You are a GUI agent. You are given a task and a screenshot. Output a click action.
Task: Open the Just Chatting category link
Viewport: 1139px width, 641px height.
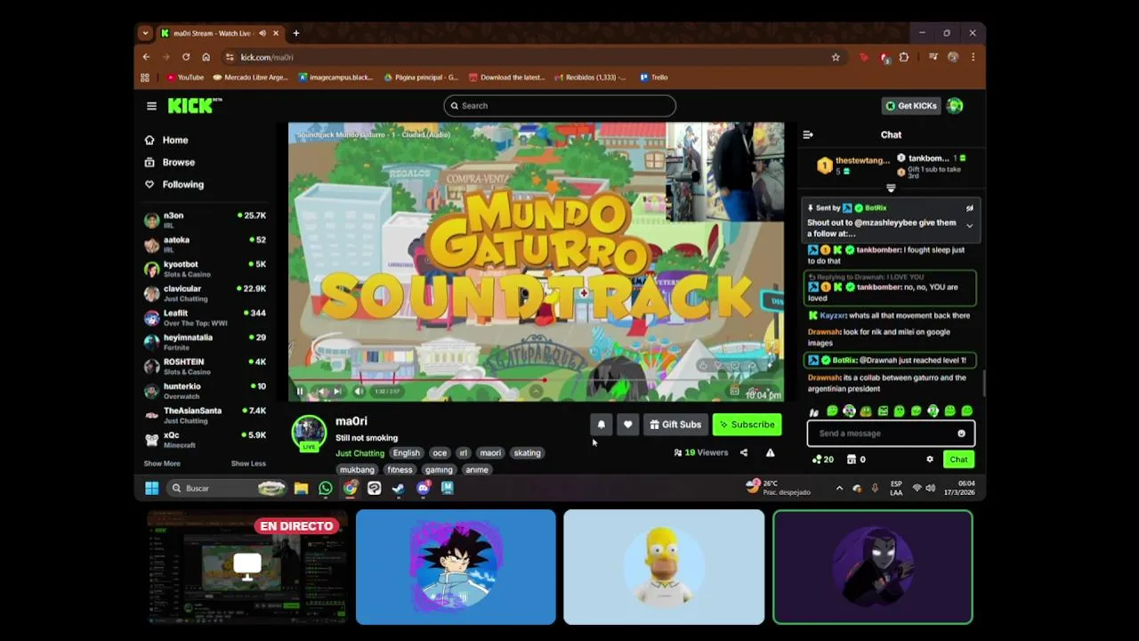(359, 453)
